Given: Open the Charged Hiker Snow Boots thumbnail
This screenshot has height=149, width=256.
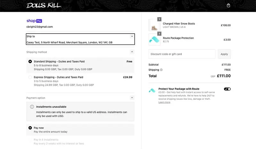Looking at the screenshot, I should pyautogui.click(x=154, y=25).
